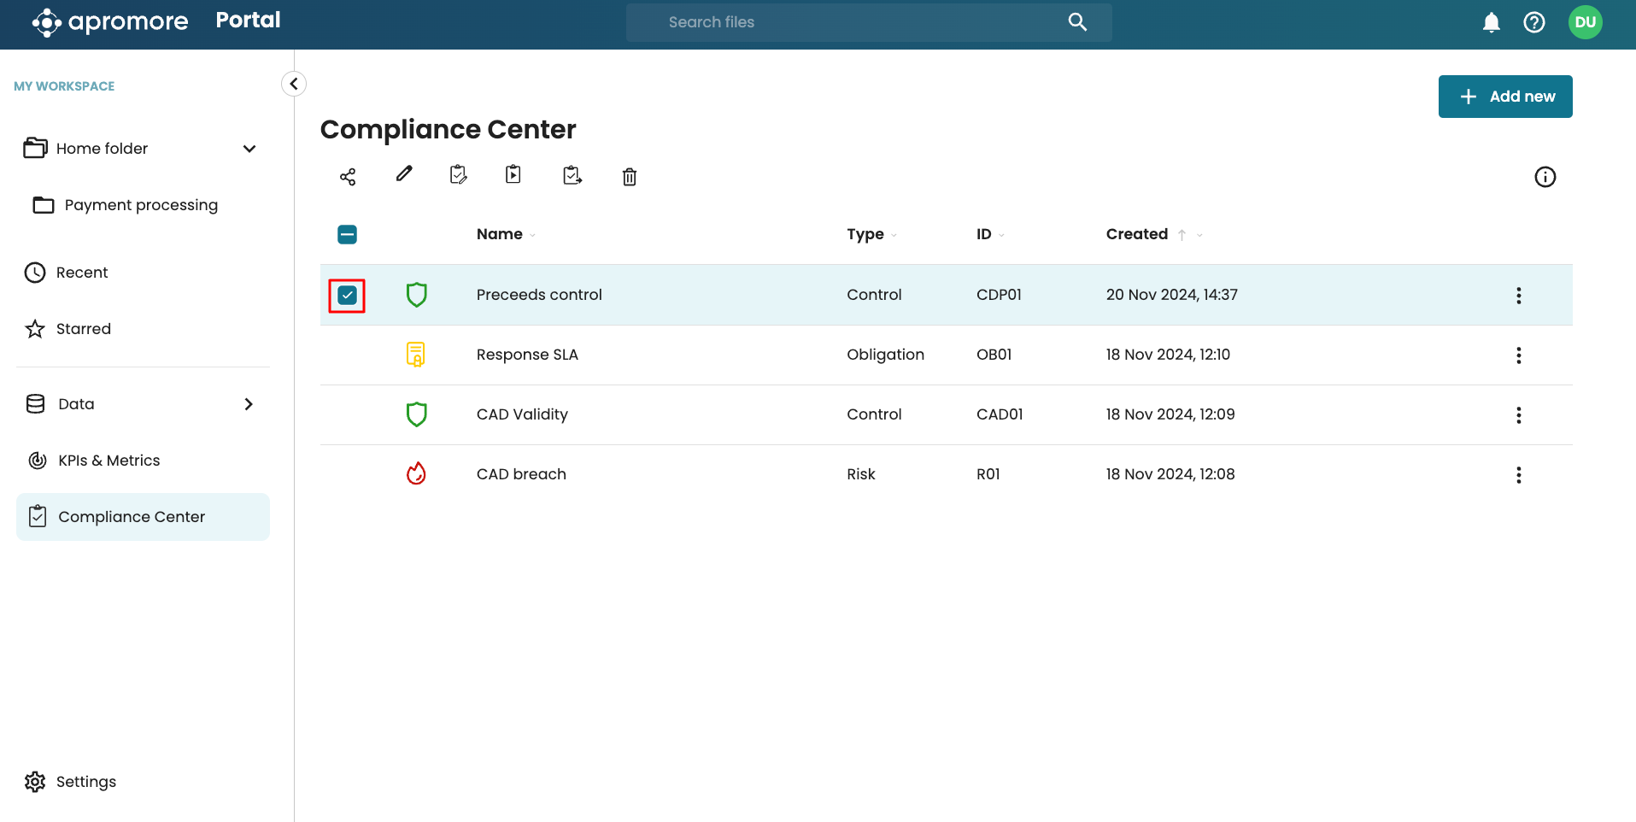The image size is (1636, 822).
Task: Open the notifications bell
Action: click(1491, 22)
